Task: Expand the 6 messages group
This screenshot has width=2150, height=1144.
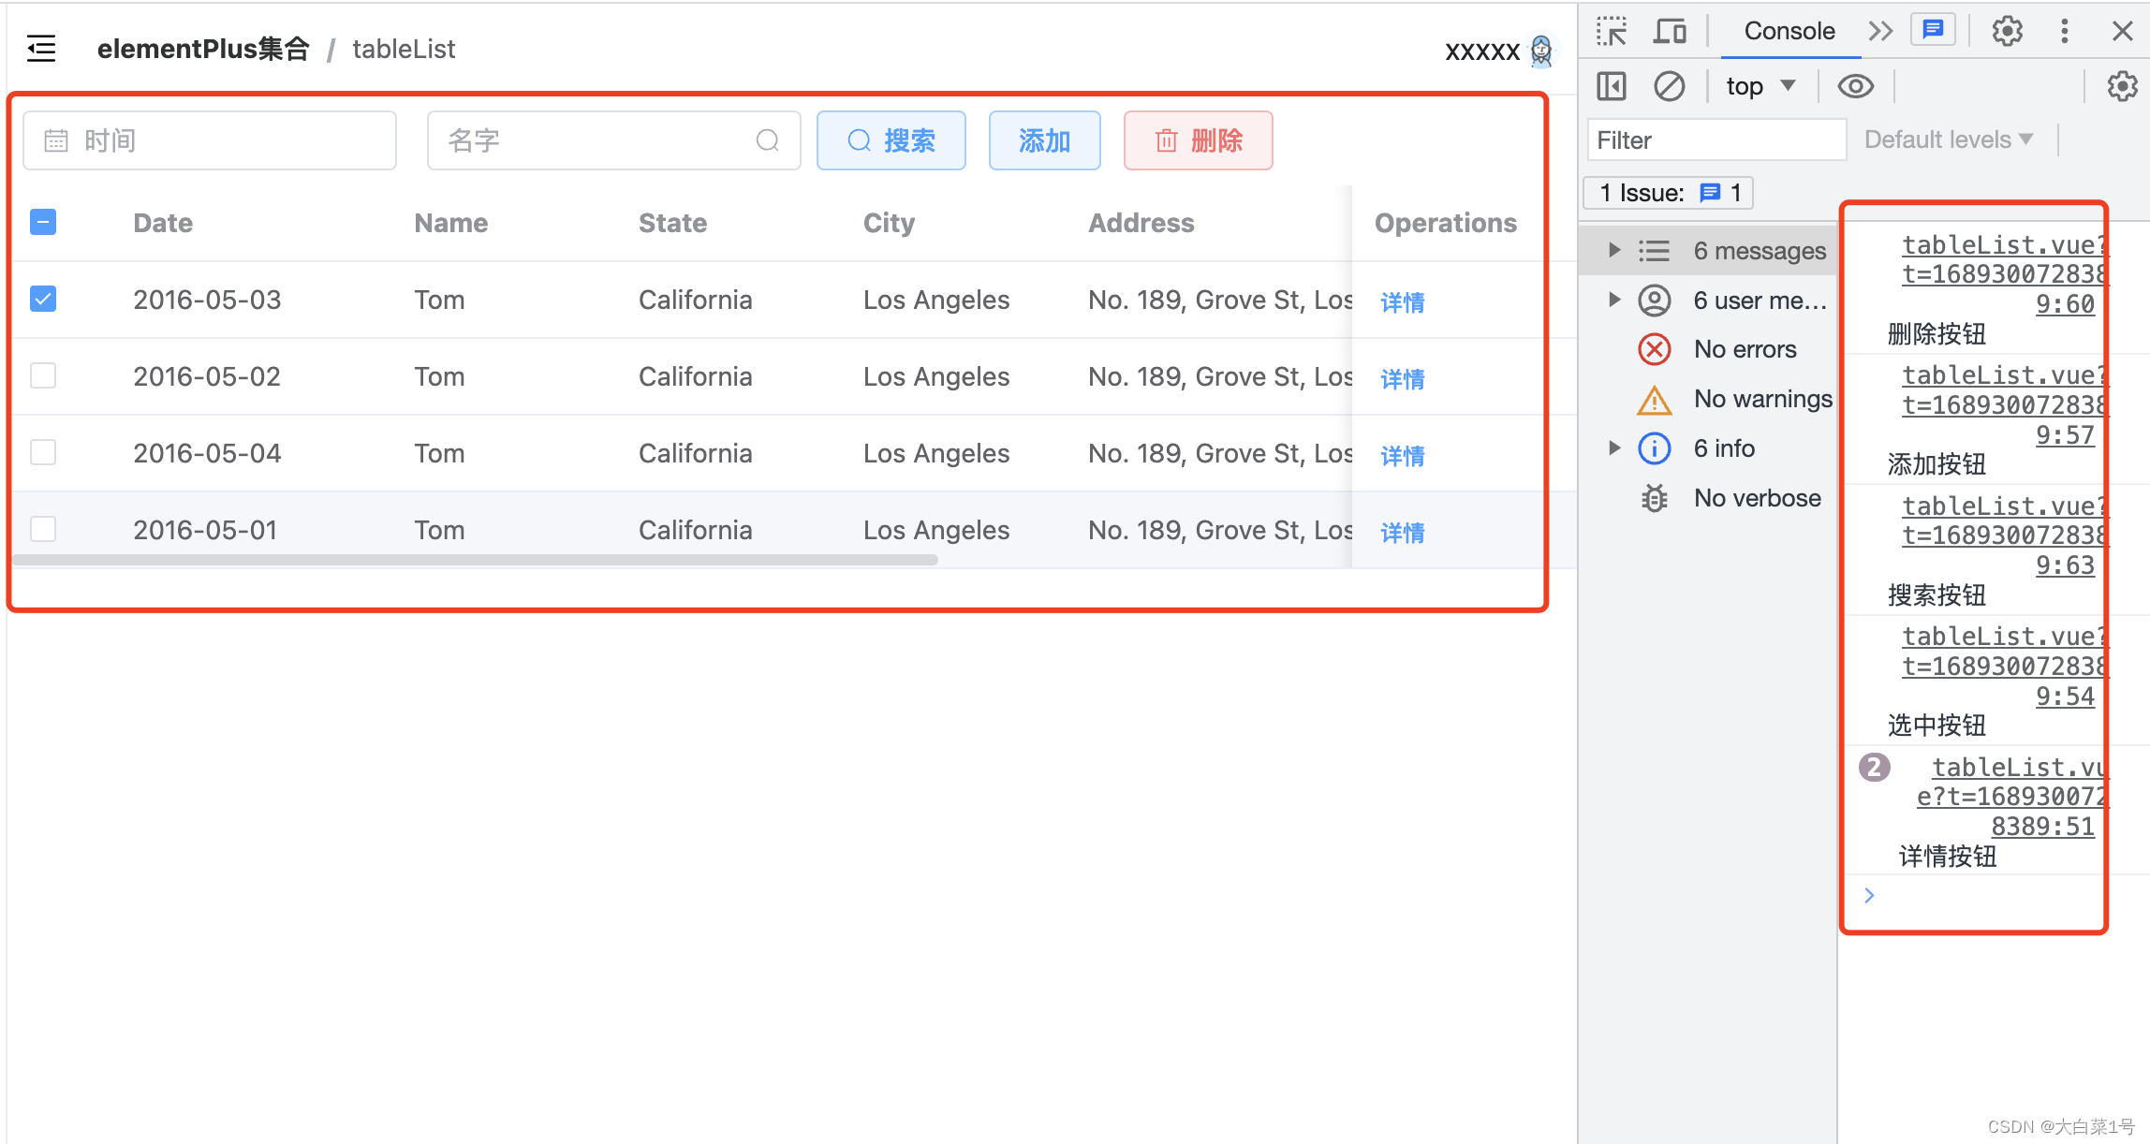Action: tap(1614, 250)
